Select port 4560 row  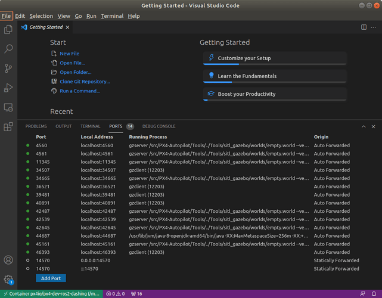click(200, 145)
